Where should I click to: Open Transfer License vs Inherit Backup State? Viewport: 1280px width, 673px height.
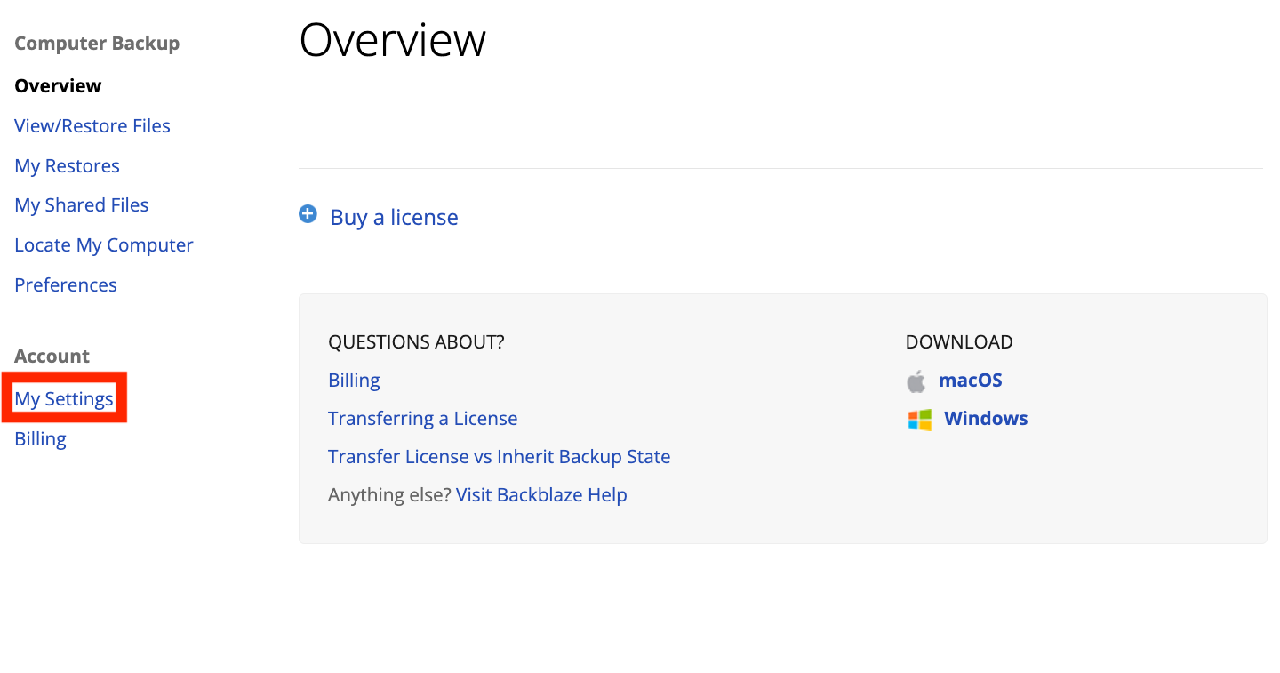click(499, 457)
